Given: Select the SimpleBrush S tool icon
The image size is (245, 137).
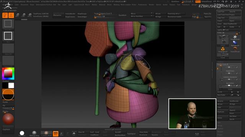Looking at the screenshot, I should (223, 49).
